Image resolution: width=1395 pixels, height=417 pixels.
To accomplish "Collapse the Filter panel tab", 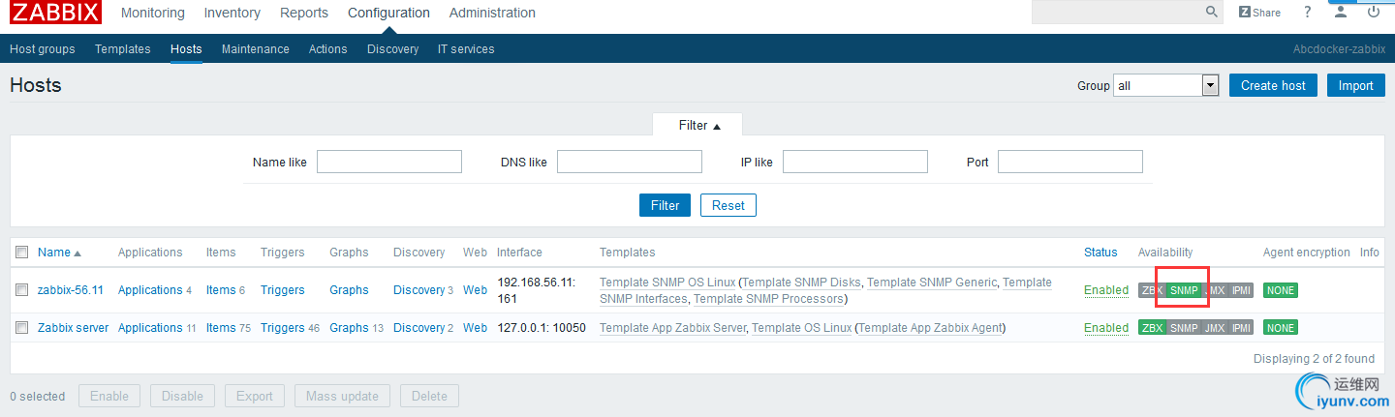I will [x=697, y=126].
